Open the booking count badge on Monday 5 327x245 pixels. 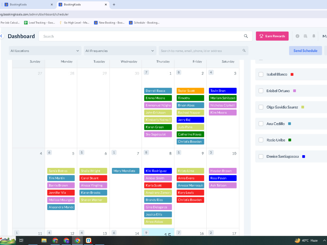tap(49, 153)
